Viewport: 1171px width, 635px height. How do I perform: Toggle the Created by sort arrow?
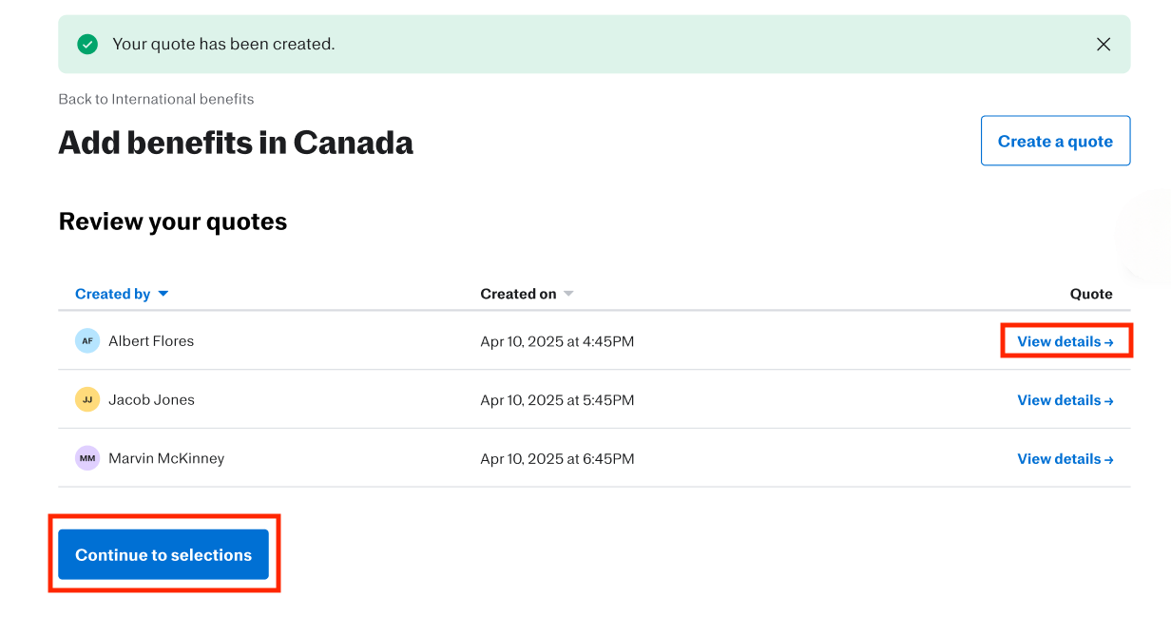tap(163, 294)
